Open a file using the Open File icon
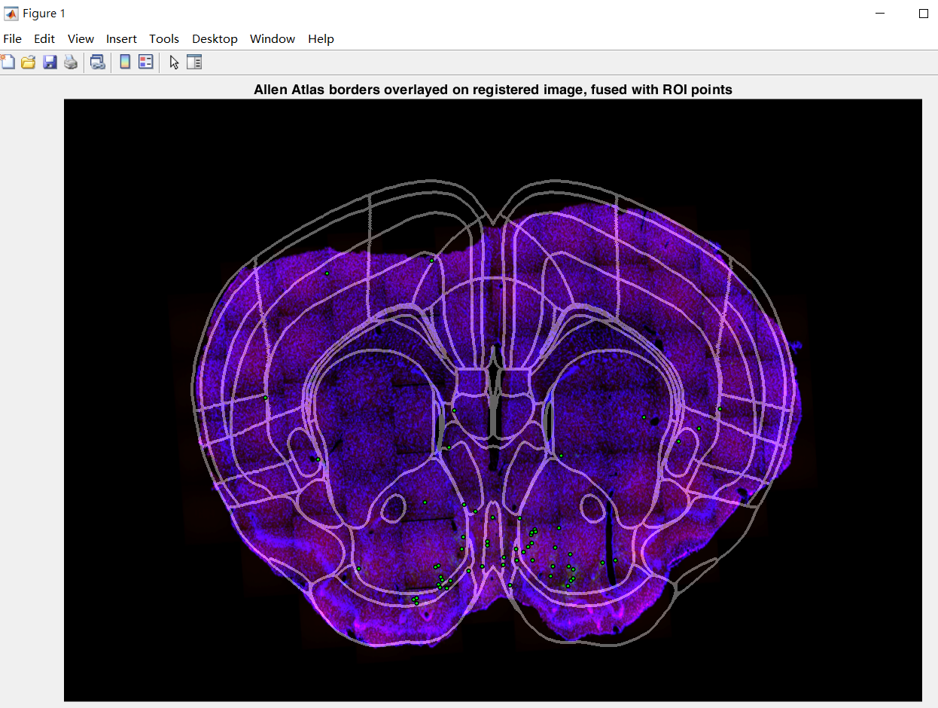The height and width of the screenshot is (708, 938). (x=29, y=62)
